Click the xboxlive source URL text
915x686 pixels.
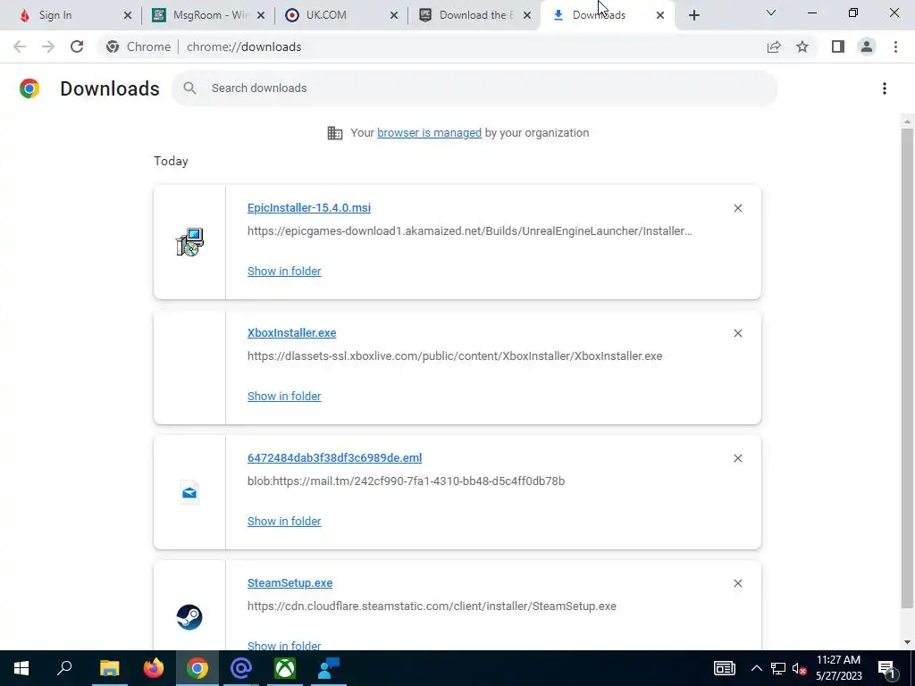point(455,356)
